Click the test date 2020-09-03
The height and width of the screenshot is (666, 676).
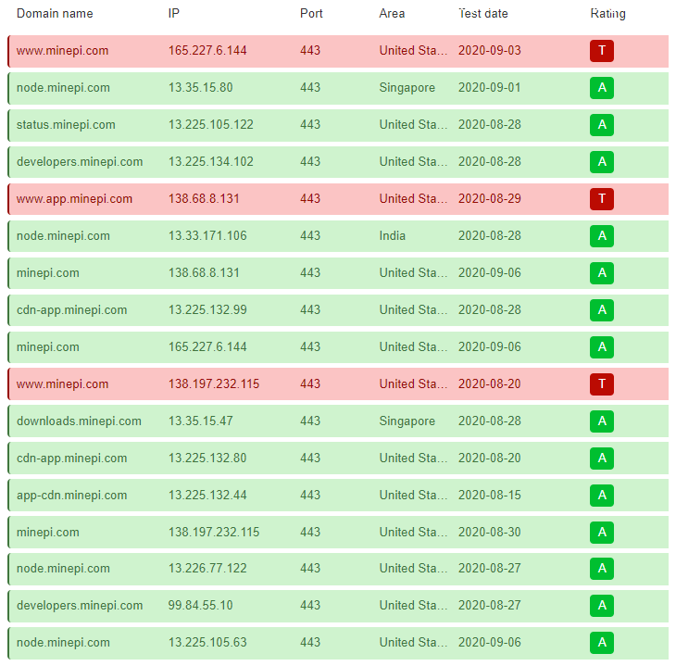(x=490, y=51)
